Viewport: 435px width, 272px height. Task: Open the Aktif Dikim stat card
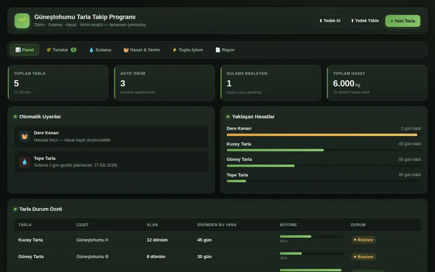click(x=164, y=83)
